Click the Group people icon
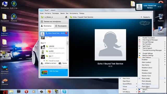The width and height of the screenshot is (167, 94). (60, 63)
